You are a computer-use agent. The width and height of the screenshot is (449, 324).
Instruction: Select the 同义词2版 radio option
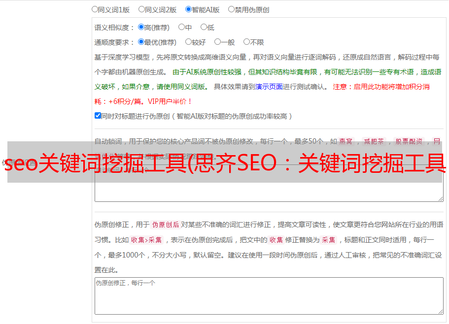(142, 9)
